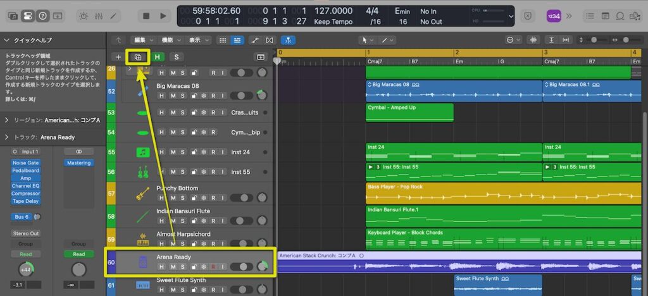
Task: Open the List Editors icon
Action: pyautogui.click(x=590, y=16)
